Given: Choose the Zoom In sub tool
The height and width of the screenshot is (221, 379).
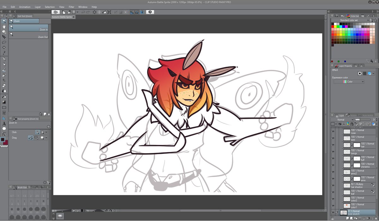Looking at the screenshot, I should click(x=29, y=28).
